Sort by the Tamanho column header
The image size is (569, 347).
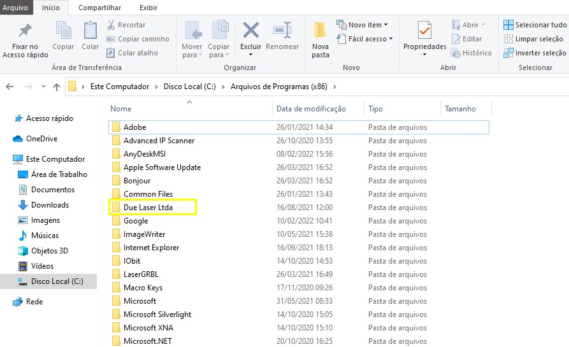(x=466, y=109)
